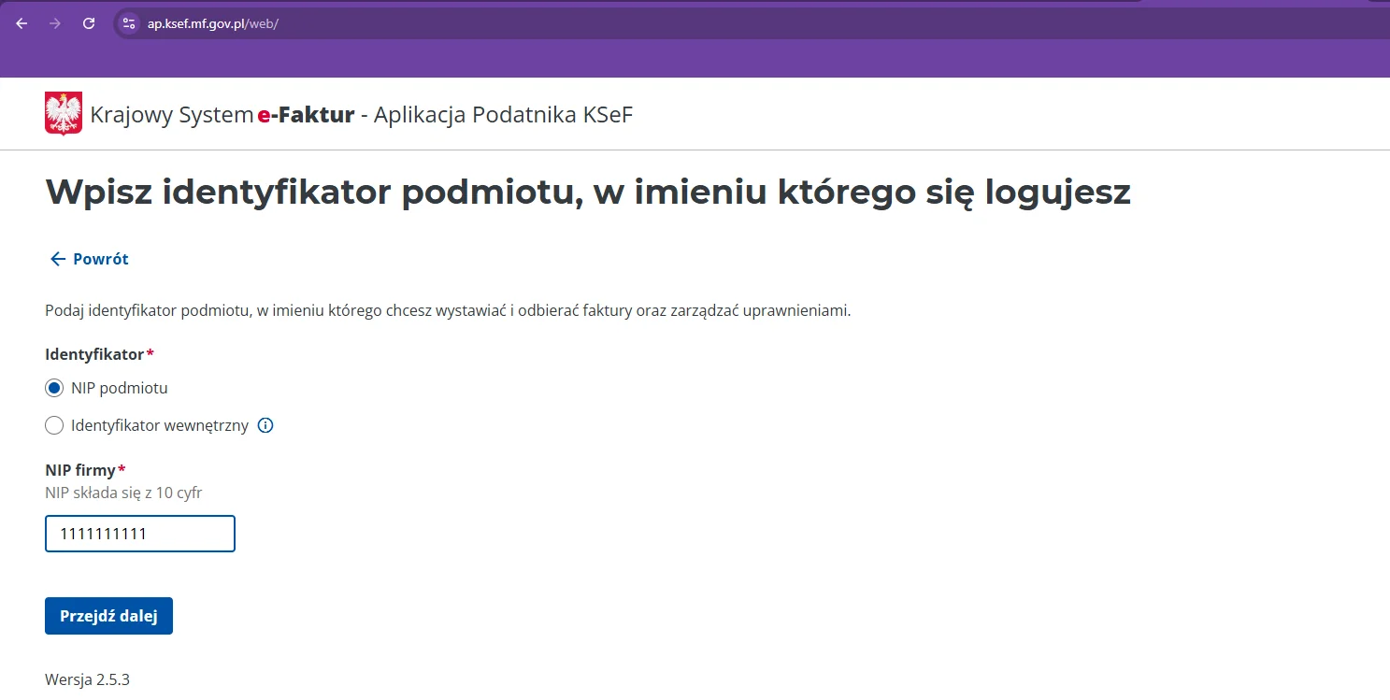Click 'NIP składa się z 10 cyfr' hint
The image size is (1390, 700).
pyautogui.click(x=123, y=492)
